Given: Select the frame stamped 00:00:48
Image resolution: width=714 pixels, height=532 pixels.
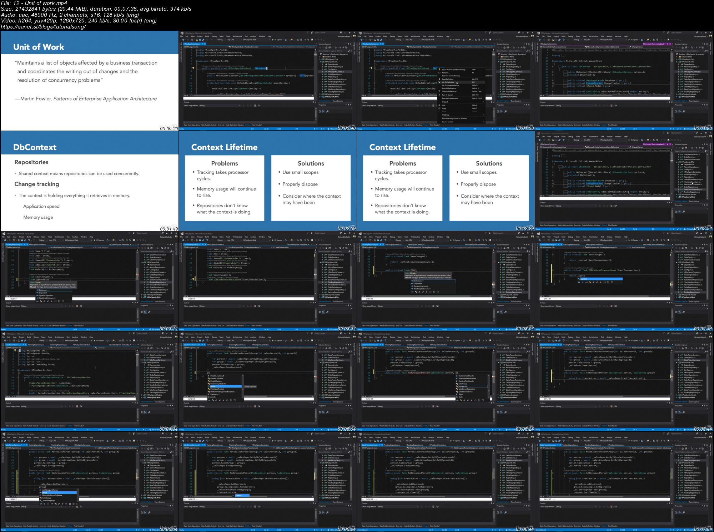Looking at the screenshot, I should click(x=267, y=81).
